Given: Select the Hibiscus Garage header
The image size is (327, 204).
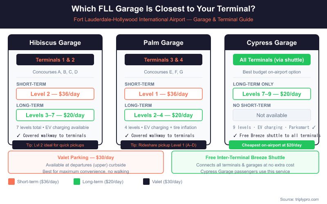Looking at the screenshot, I should pyautogui.click(x=55, y=43).
